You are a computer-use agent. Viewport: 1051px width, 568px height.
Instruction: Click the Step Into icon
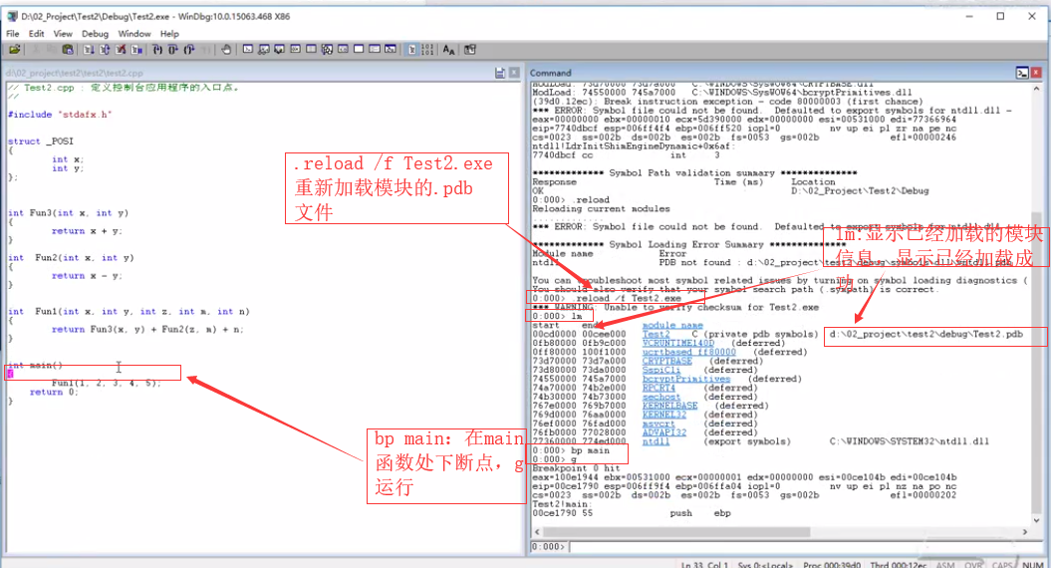coord(157,50)
